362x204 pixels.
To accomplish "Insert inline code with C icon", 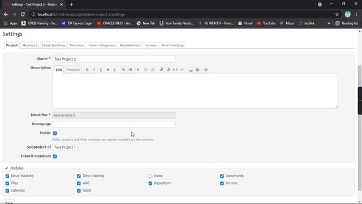I will 115,70.
